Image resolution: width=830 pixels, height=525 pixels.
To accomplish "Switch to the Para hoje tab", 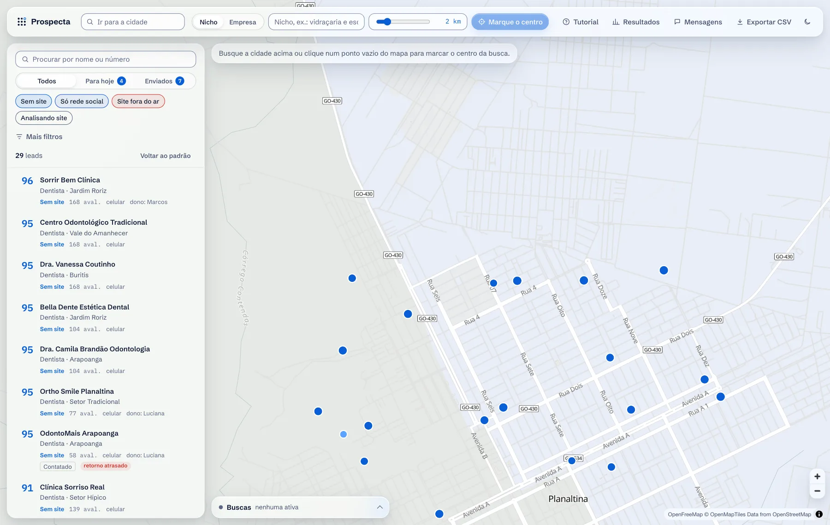I will point(106,81).
